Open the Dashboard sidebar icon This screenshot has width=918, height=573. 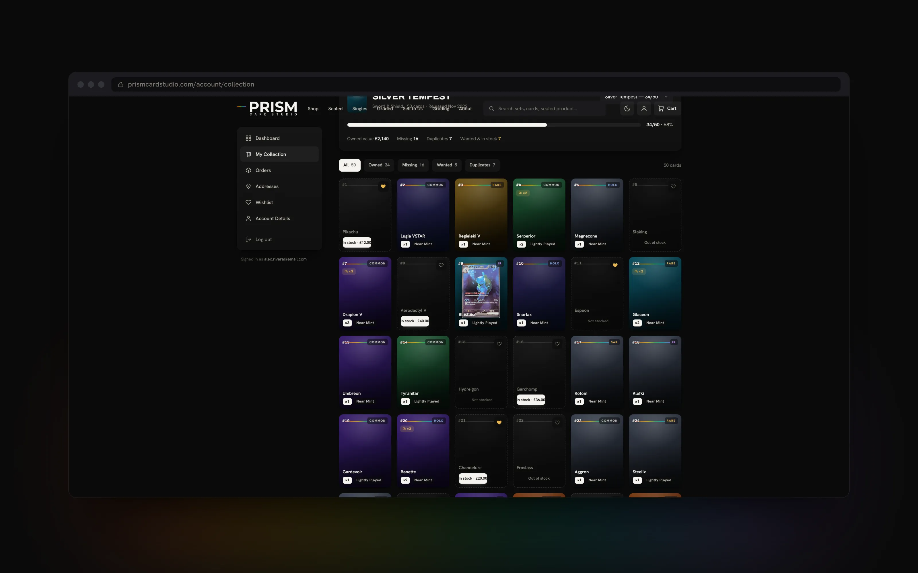248,138
